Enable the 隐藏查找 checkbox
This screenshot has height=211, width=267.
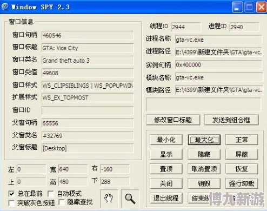point(62,202)
